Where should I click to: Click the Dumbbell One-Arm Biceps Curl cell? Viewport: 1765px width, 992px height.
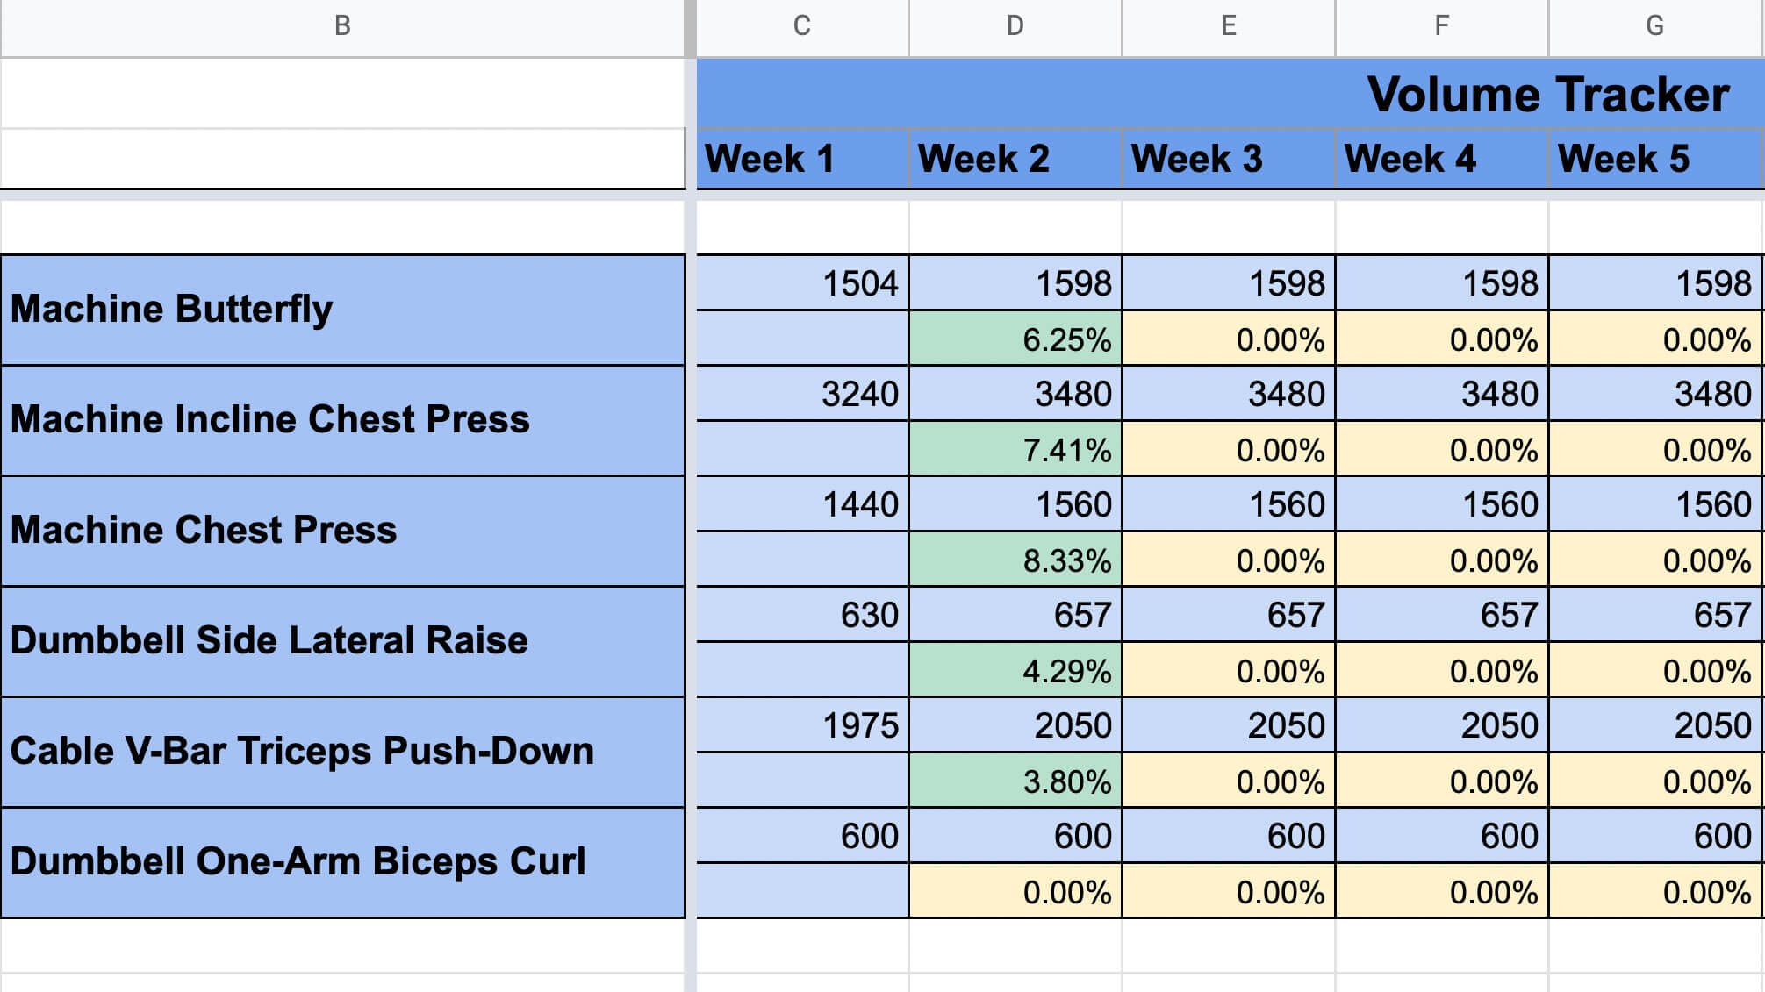pyautogui.click(x=342, y=862)
